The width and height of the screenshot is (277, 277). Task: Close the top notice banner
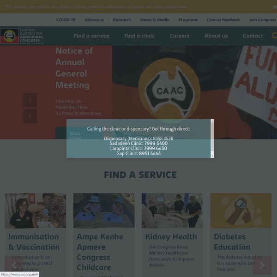click(274, 7)
